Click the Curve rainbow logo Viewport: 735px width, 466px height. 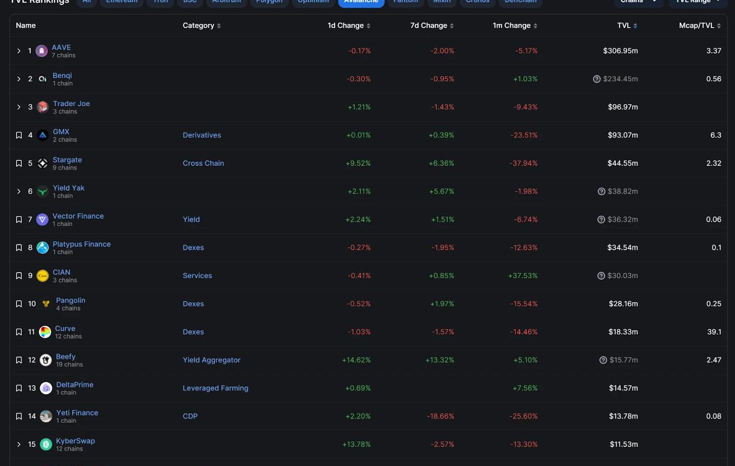pos(45,332)
